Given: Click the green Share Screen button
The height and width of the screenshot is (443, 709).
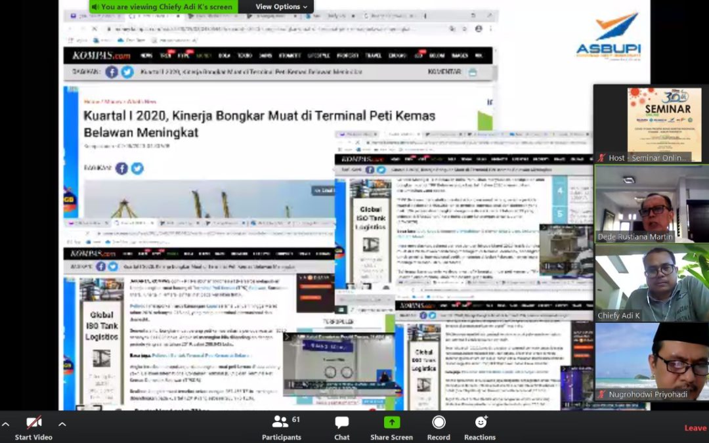Looking at the screenshot, I should [x=391, y=428].
